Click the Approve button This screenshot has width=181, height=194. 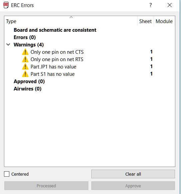pyautogui.click(x=133, y=186)
